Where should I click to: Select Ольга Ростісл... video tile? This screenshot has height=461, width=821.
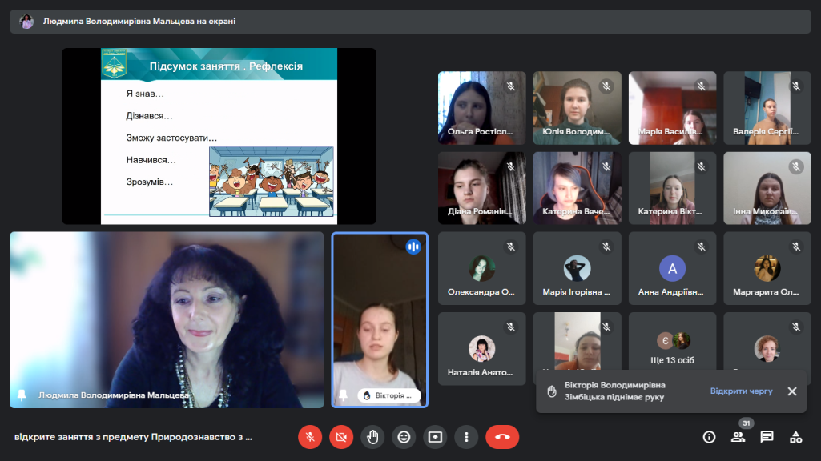[x=481, y=108]
